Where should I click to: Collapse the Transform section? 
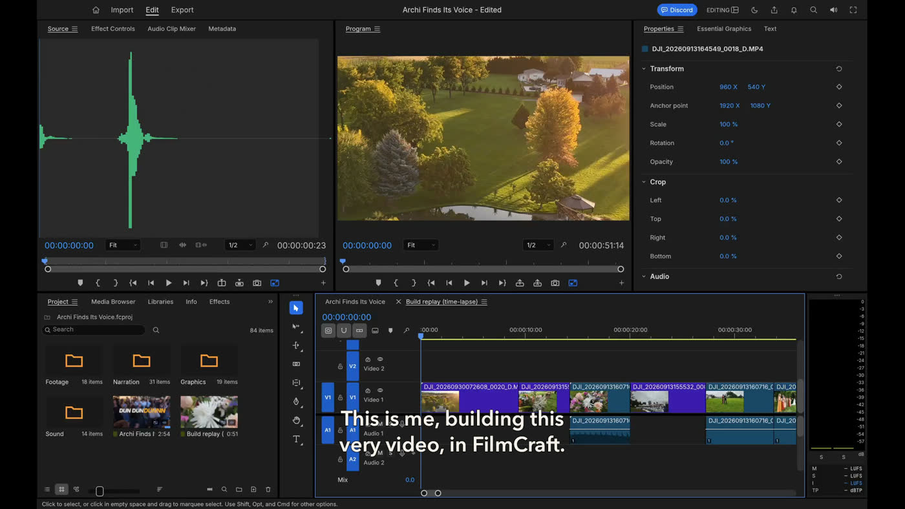[644, 68]
